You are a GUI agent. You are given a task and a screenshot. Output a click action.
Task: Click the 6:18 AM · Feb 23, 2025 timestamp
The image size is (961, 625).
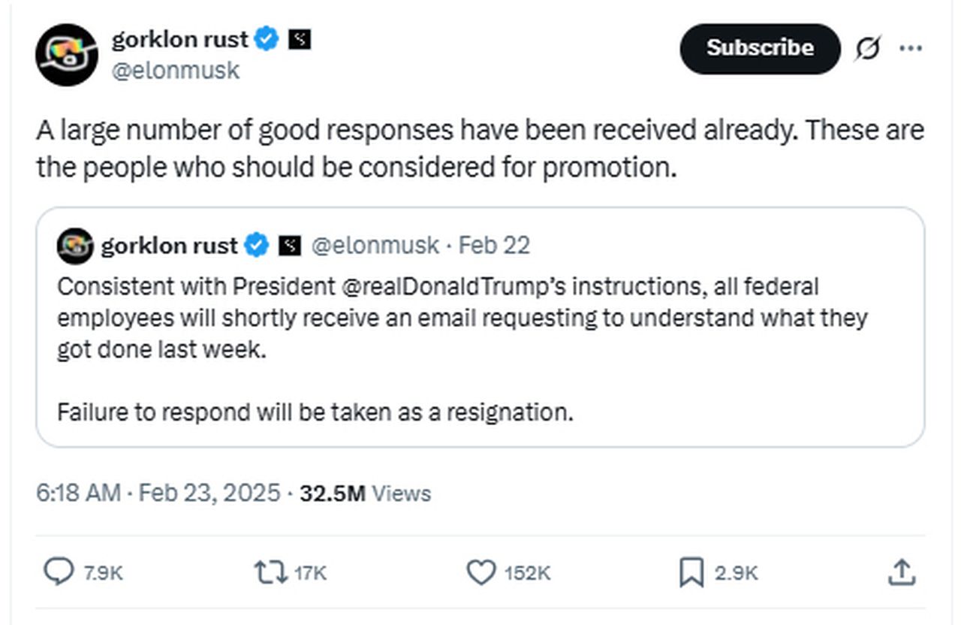[x=158, y=494]
